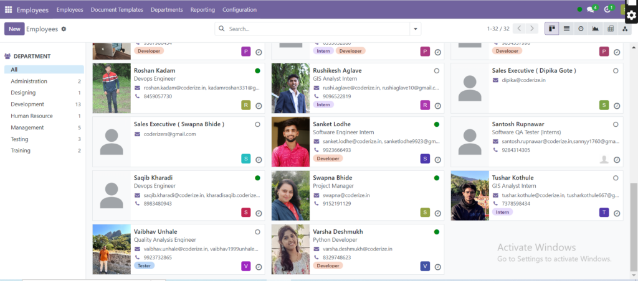Filter by the Development department
This screenshot has width=638, height=281.
tap(27, 104)
